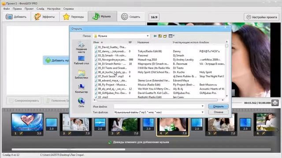
Task: Select the file 08_edward_maya_-_ste...
Action: point(111,80)
